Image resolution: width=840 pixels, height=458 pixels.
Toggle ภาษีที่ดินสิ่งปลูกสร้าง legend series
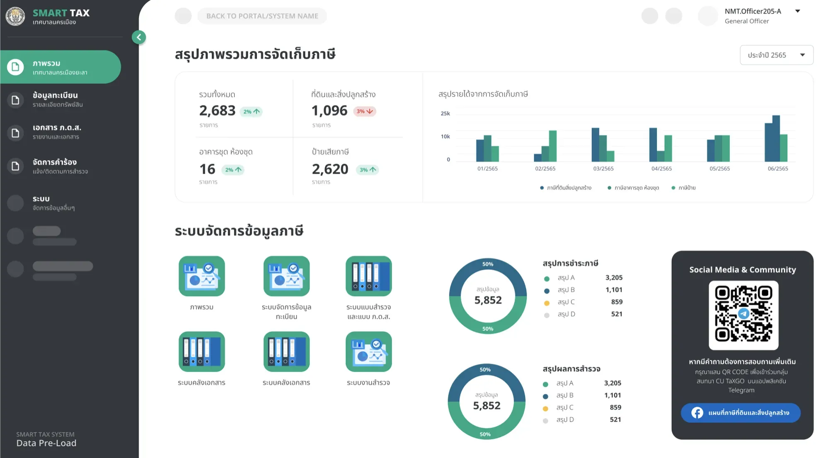pos(566,188)
